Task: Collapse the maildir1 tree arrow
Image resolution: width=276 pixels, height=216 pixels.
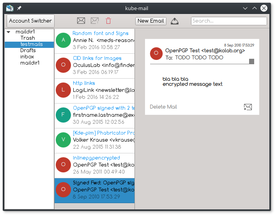Action: pyautogui.click(x=9, y=32)
